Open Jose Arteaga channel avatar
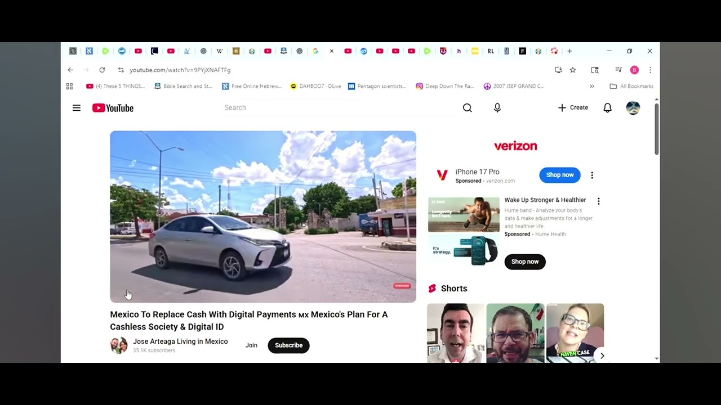The height and width of the screenshot is (405, 721). click(x=119, y=345)
